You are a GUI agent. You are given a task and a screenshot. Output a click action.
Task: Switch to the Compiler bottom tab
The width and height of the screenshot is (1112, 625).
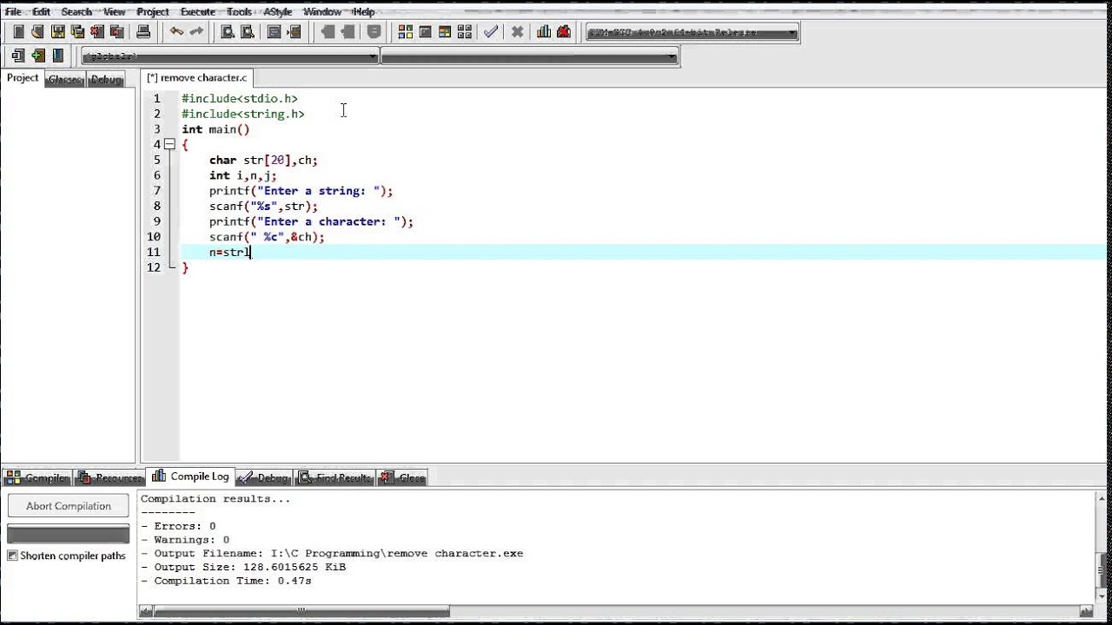[37, 478]
